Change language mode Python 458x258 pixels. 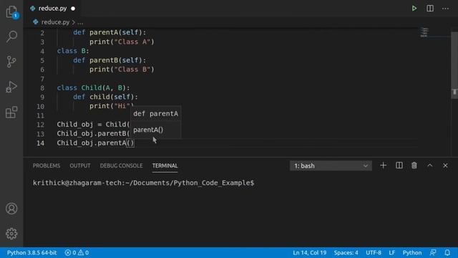(412, 252)
